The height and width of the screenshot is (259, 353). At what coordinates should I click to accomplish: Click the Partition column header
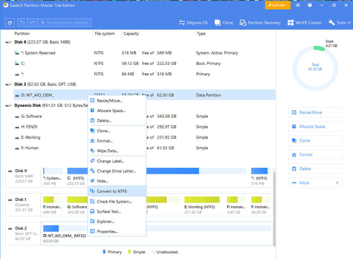click(22, 33)
